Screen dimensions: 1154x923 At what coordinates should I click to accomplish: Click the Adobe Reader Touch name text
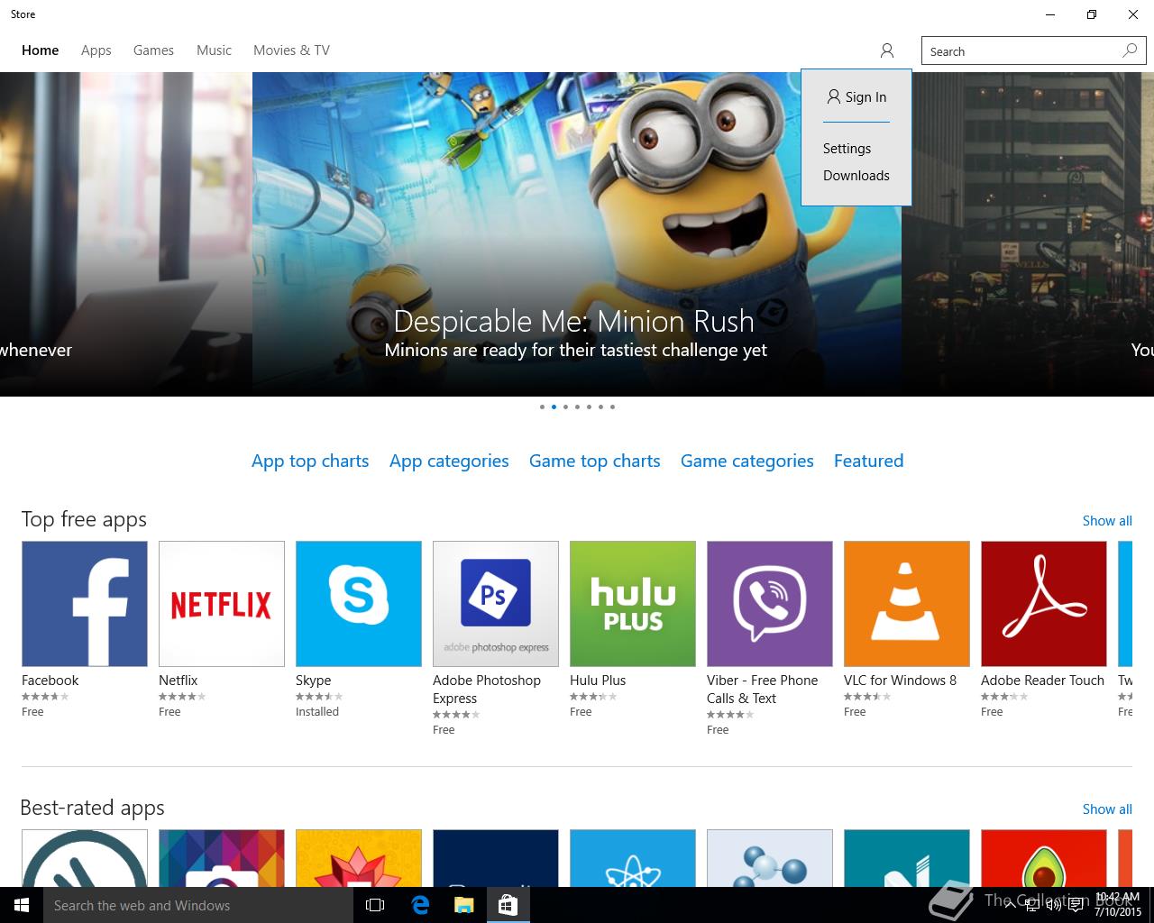pyautogui.click(x=1042, y=681)
